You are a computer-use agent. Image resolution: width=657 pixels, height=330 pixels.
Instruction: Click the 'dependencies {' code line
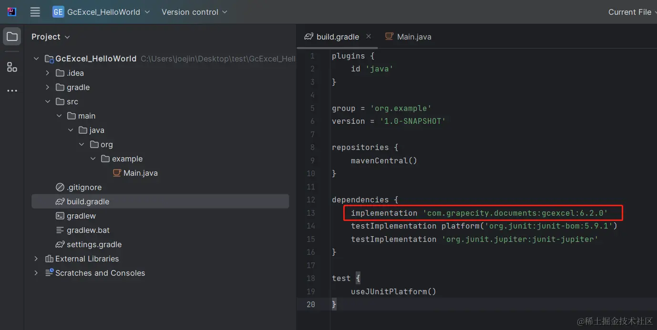[x=365, y=200]
